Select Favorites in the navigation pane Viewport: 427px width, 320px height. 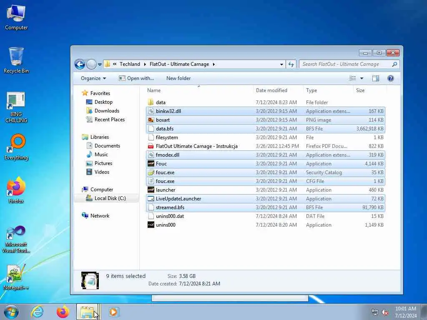coord(100,93)
